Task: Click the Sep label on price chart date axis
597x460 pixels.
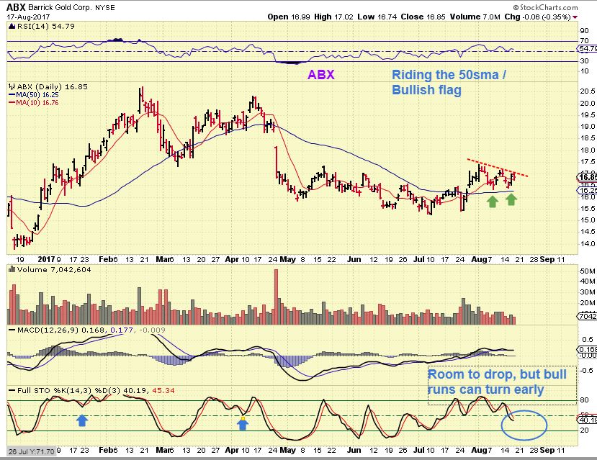Action: coord(547,259)
